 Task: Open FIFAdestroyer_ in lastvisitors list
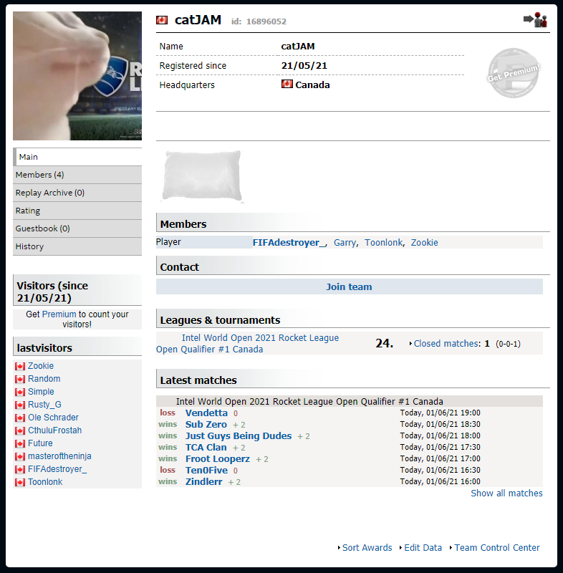tap(57, 469)
